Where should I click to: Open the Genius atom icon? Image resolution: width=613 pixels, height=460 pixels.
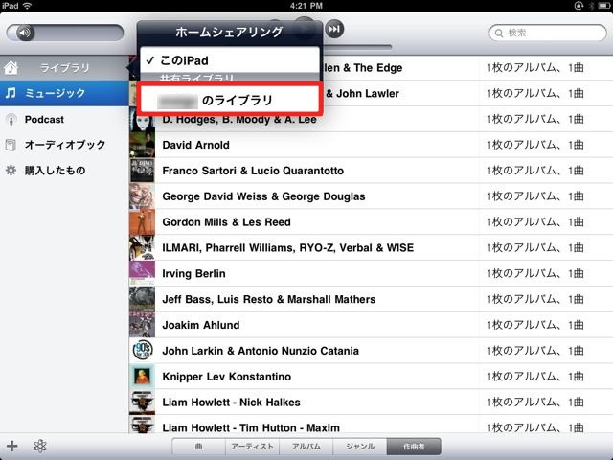tap(40, 446)
